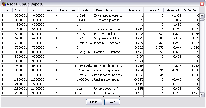
Task: Sort by Mean KO column header
Action: (134, 10)
